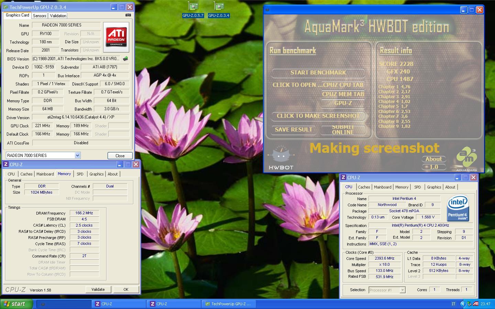Click the HWBOT cat logo in AquaMark
This screenshot has width=495, height=309.
(x=281, y=157)
